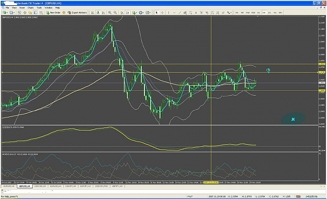Open the Window menu
This screenshot has height=199, width=327.
(x=48, y=8)
